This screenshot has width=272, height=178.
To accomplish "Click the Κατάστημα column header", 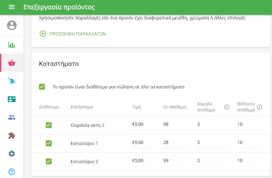I will pos(82,107).
